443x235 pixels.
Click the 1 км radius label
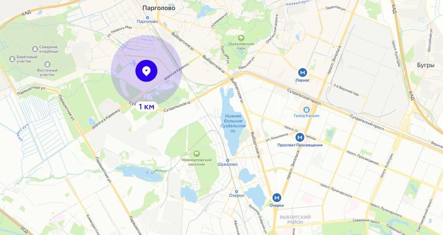146,107
